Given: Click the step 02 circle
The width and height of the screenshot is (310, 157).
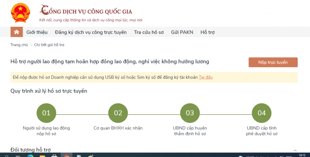Looking at the screenshot, I should (x=118, y=113).
